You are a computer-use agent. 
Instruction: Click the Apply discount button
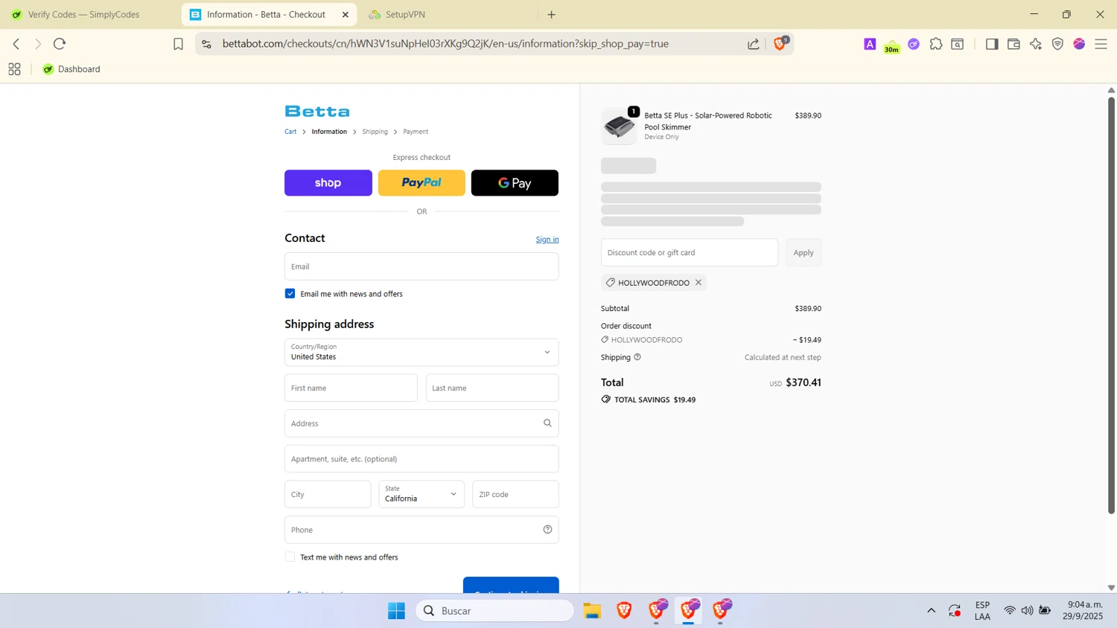803,252
